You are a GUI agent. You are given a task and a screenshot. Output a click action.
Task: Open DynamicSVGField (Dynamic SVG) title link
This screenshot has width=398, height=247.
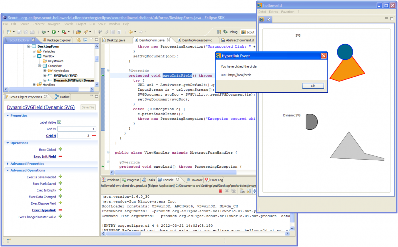tap(41, 107)
